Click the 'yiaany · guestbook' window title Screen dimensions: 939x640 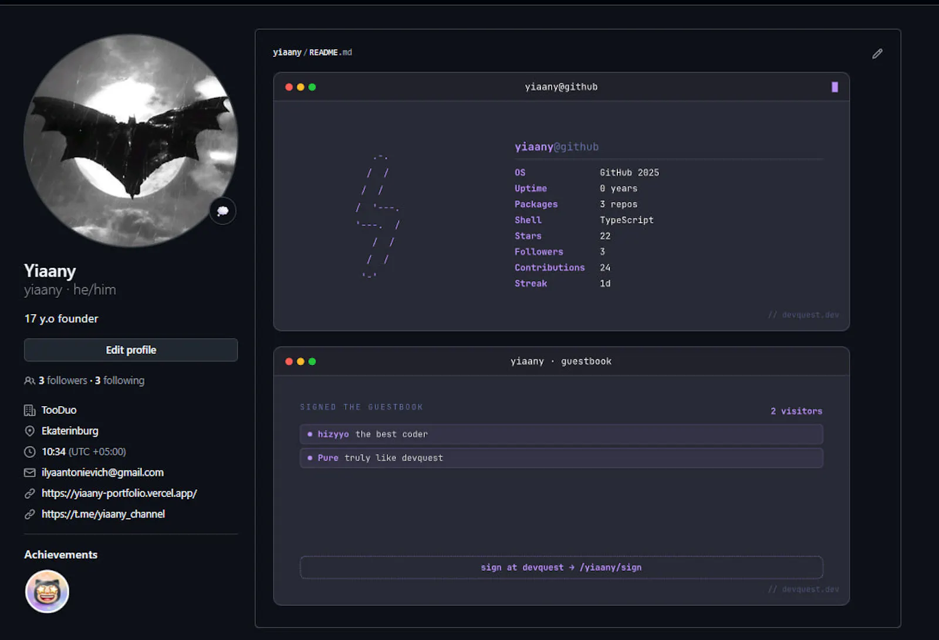click(x=561, y=361)
